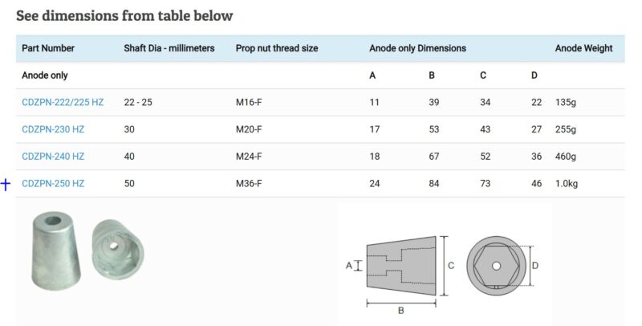
Task: Click the 'See dimensions from table below' heading
Action: click(124, 15)
